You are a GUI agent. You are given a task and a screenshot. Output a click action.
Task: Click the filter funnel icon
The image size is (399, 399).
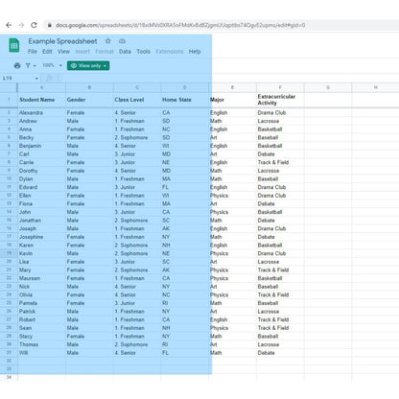(x=28, y=65)
